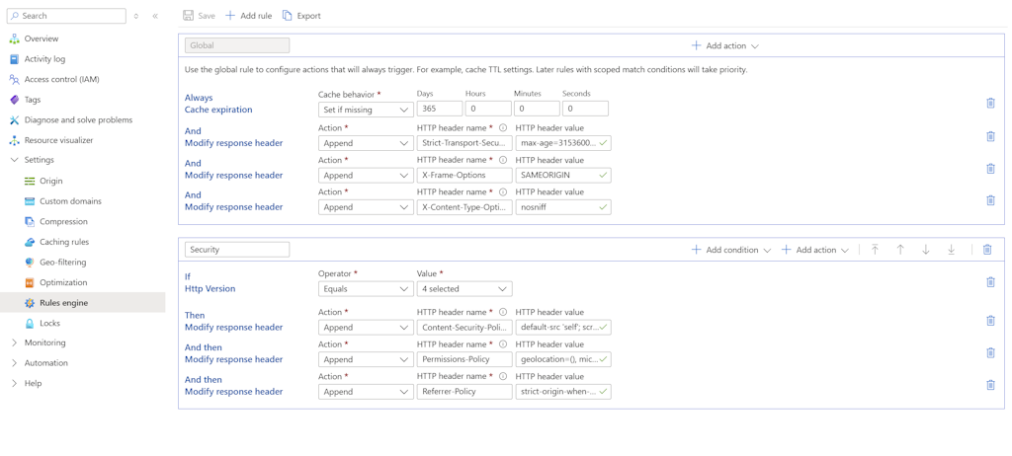Delete the Http Version condition
The width and height of the screenshot is (1012, 456).
coord(990,282)
